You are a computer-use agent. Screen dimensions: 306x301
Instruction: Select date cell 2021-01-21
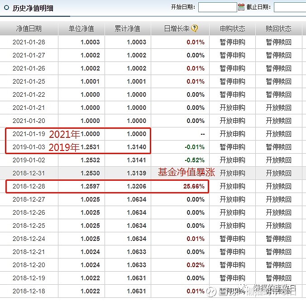[x=29, y=108]
